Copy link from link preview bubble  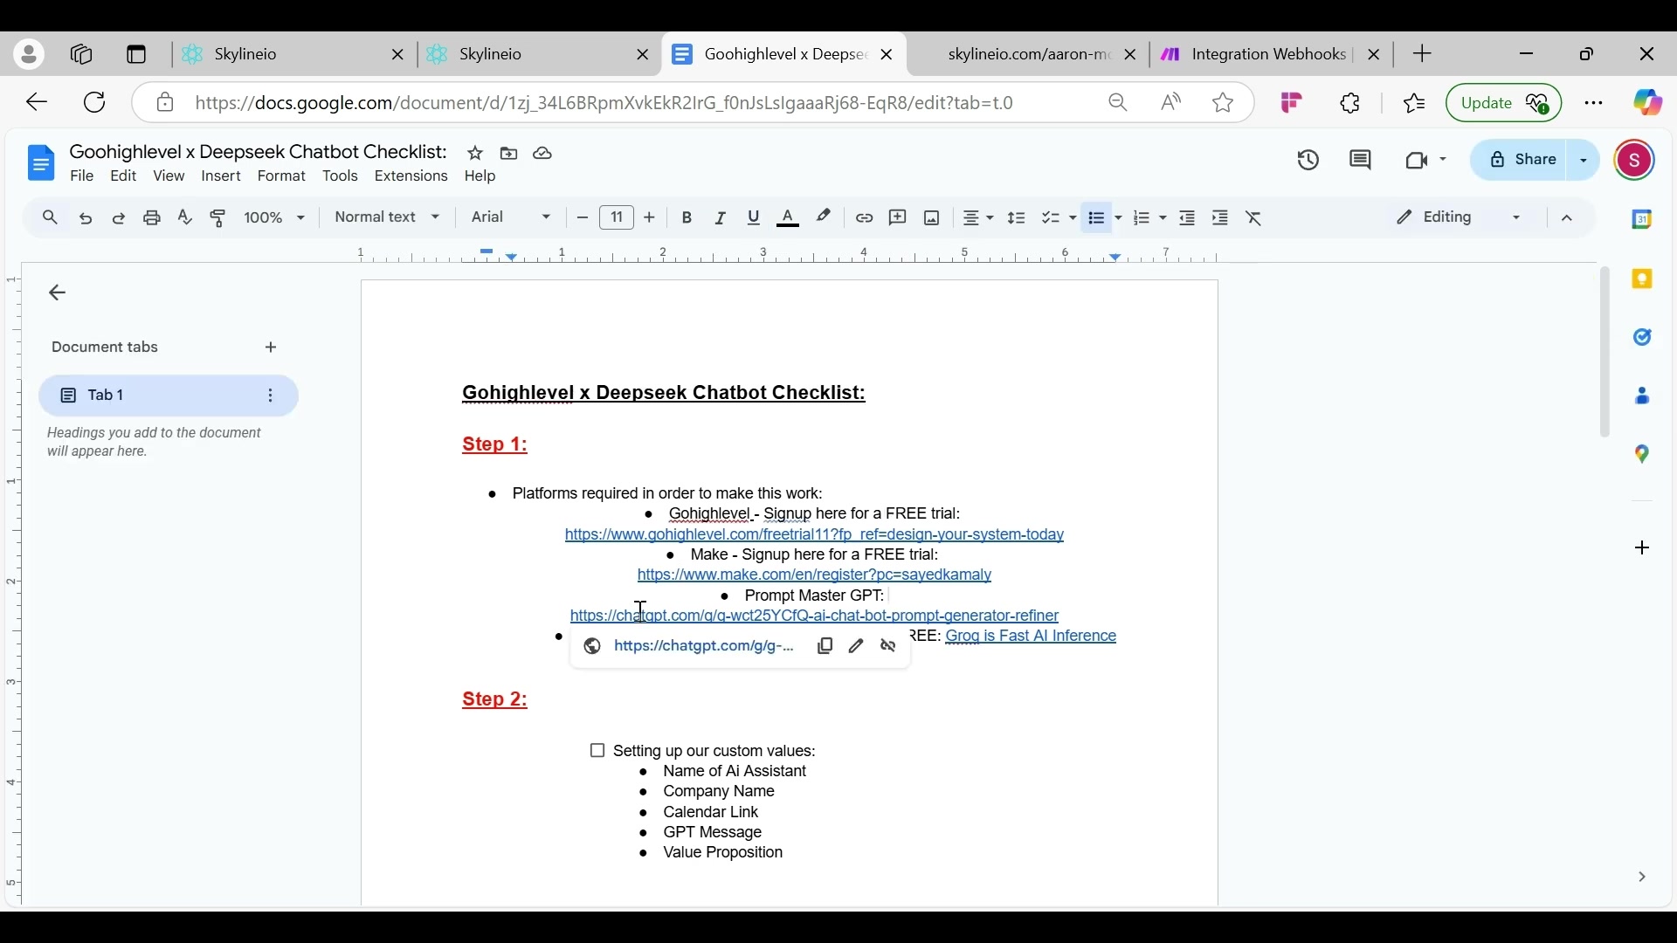pyautogui.click(x=825, y=647)
